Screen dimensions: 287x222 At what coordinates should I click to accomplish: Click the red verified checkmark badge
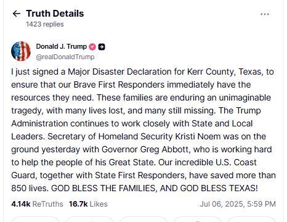tap(92, 47)
